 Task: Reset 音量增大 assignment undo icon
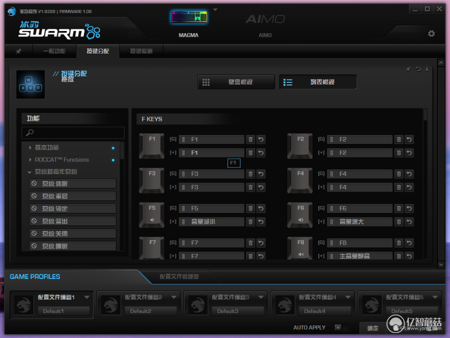click(x=409, y=222)
